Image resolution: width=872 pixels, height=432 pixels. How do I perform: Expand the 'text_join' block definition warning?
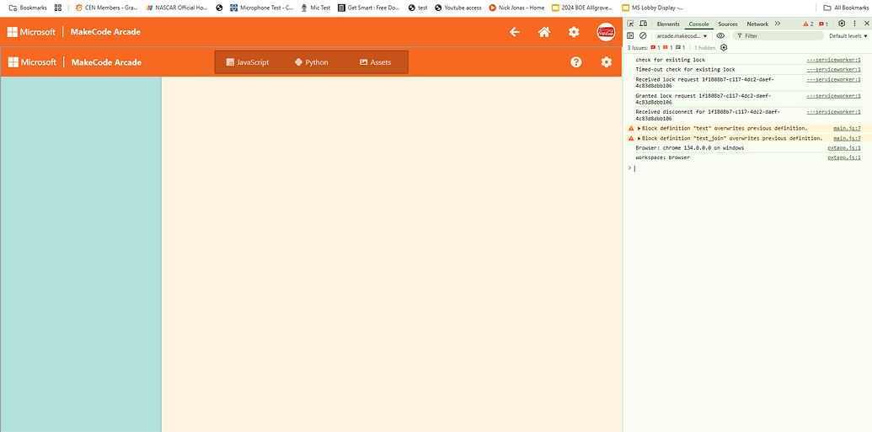tap(639, 138)
